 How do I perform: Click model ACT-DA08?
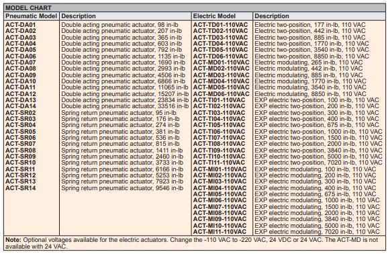tap(21, 69)
